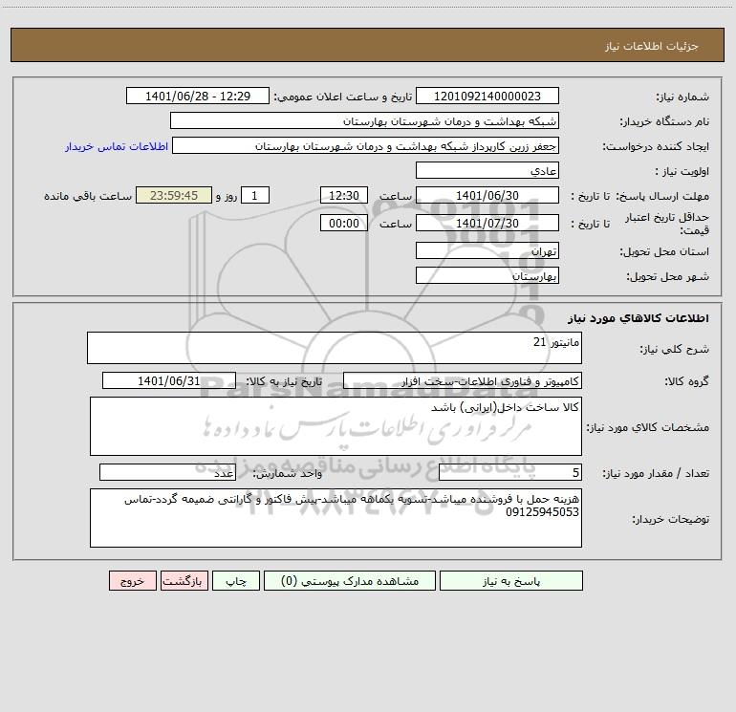Screen dimensions: 736x712
Task: Click the response deadline date 1401/06/30
Action: tap(487, 196)
